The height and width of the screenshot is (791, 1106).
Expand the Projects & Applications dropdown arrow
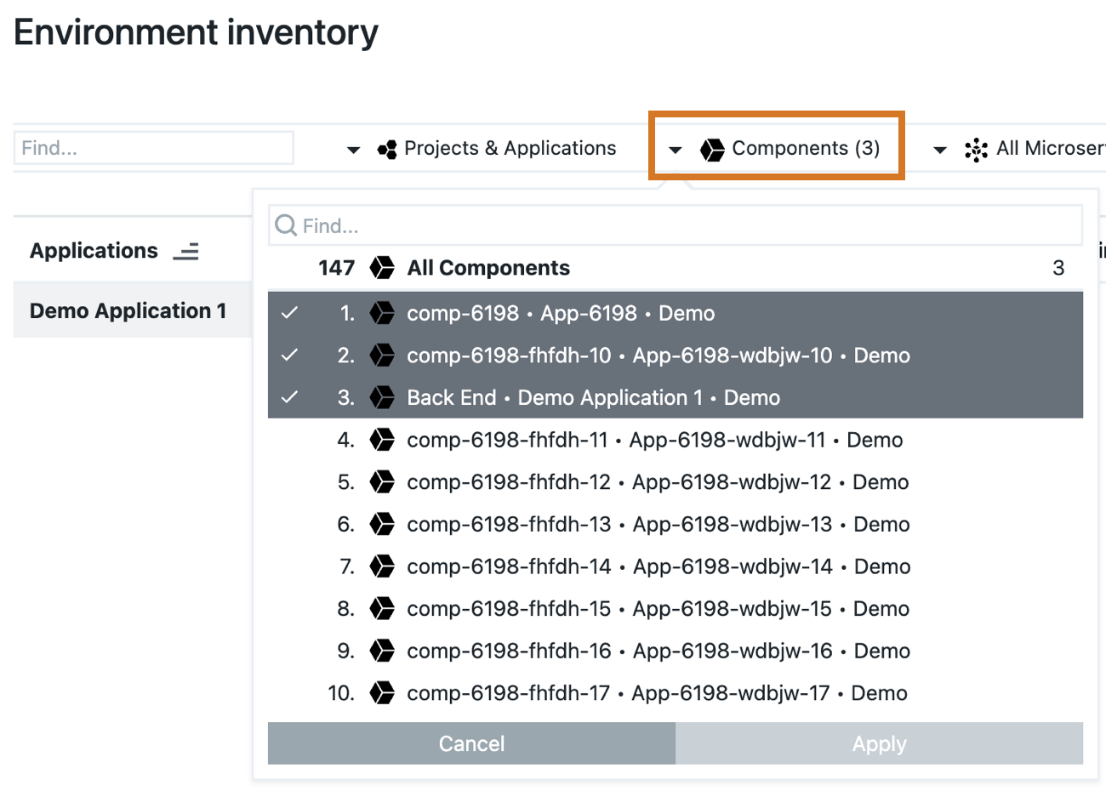353,151
